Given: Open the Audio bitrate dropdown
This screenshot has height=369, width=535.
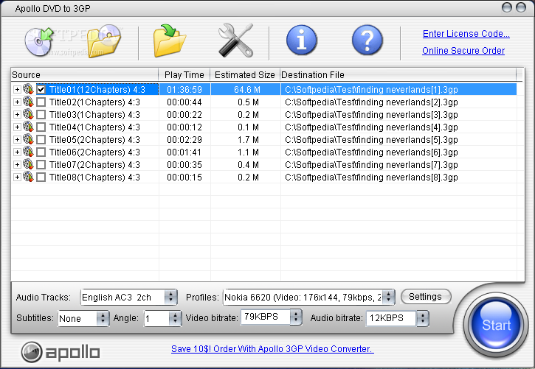Looking at the screenshot, I should click(x=423, y=318).
